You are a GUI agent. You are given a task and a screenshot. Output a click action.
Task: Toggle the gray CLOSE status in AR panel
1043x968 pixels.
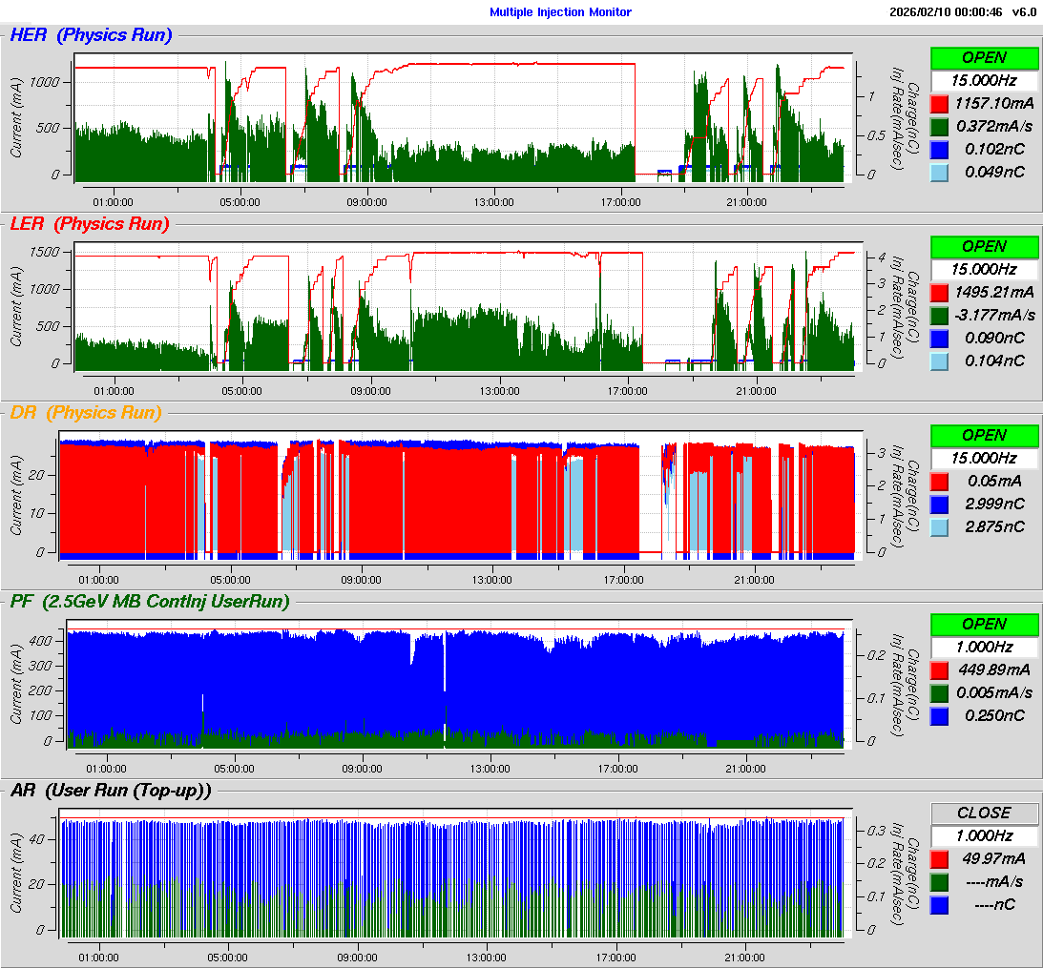pyautogui.click(x=984, y=813)
